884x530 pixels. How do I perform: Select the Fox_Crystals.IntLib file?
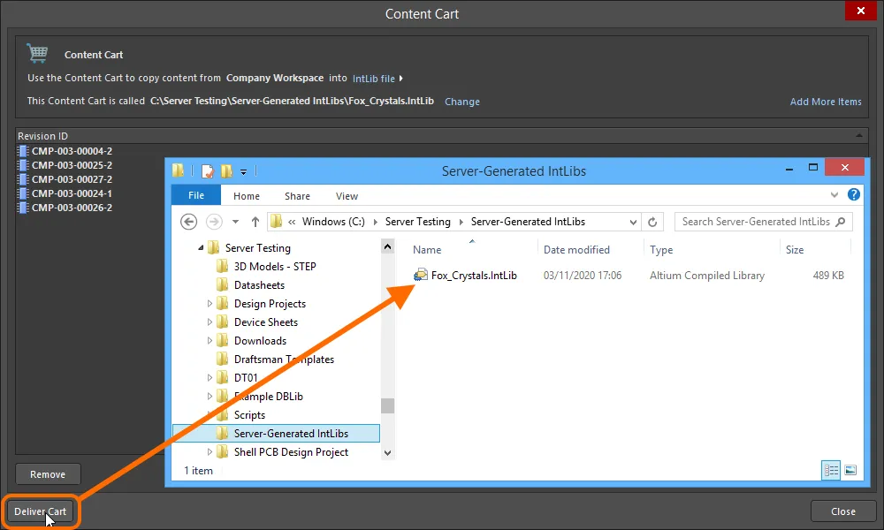click(x=474, y=276)
